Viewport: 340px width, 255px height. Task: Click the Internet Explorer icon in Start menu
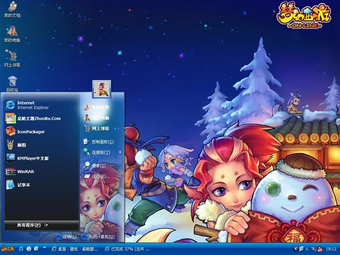[x=11, y=105]
